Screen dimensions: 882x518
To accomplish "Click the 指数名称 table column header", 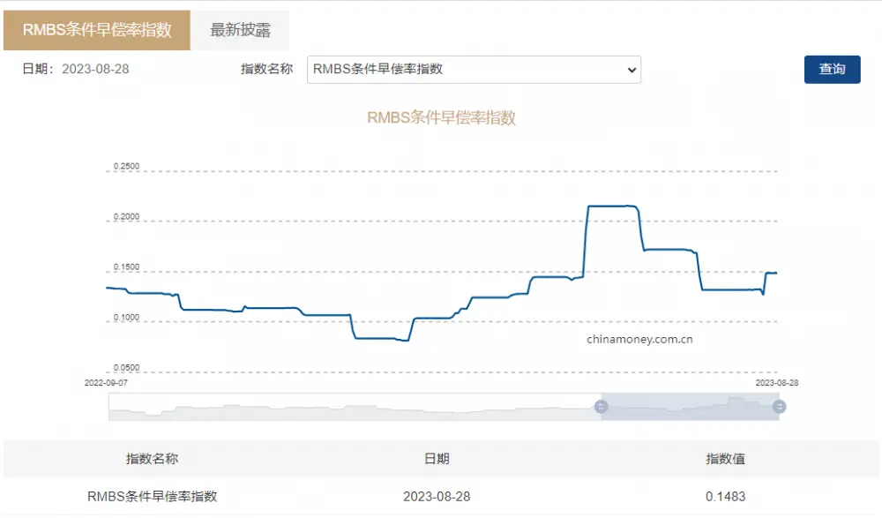I will tap(152, 459).
